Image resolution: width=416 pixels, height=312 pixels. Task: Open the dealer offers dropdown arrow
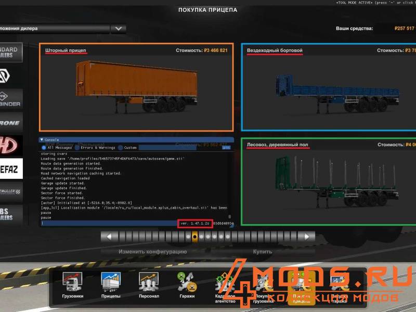click(x=119, y=29)
